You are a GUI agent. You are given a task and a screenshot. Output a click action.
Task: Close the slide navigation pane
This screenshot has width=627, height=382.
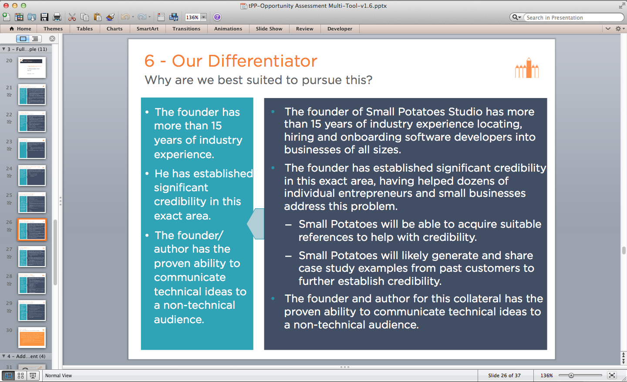tap(52, 39)
